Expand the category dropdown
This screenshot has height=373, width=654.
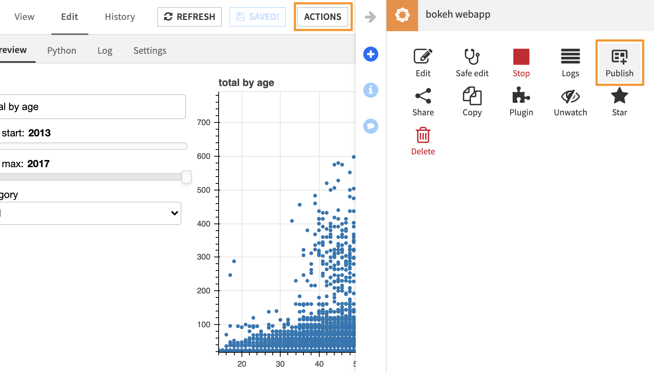(x=90, y=213)
